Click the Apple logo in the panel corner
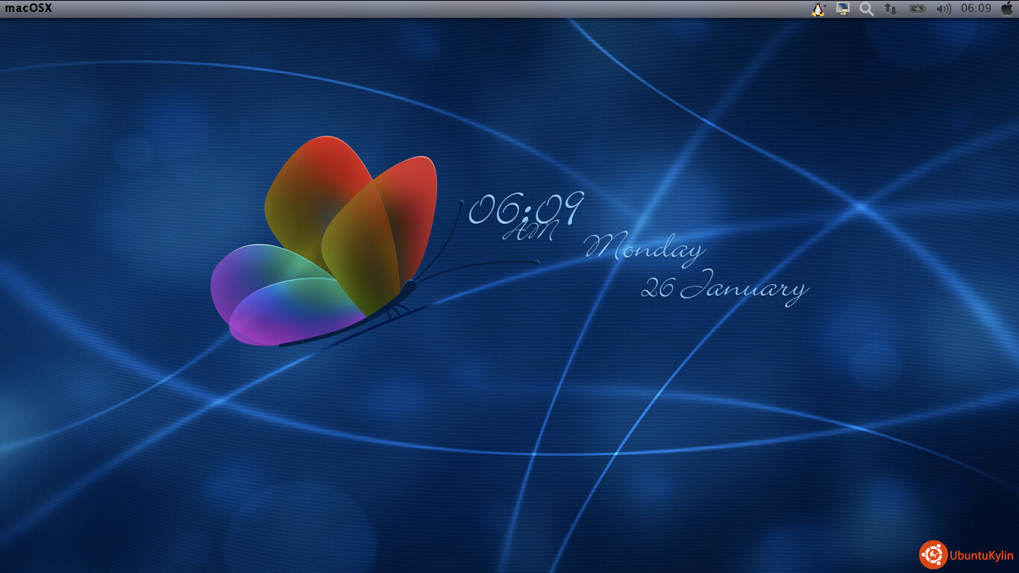This screenshot has height=573, width=1019. (x=1007, y=8)
